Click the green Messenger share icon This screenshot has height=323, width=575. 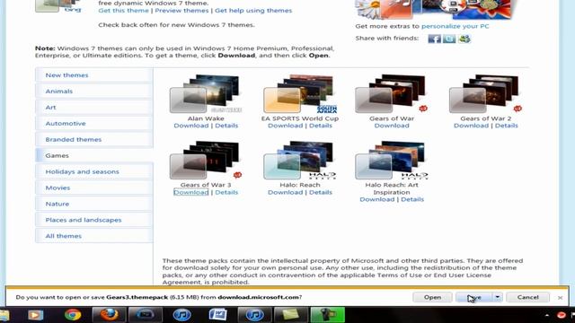(x=464, y=39)
